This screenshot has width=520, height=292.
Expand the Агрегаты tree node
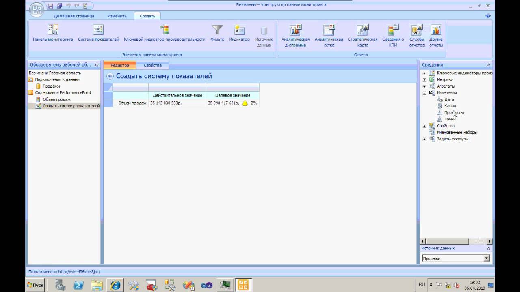(x=425, y=86)
